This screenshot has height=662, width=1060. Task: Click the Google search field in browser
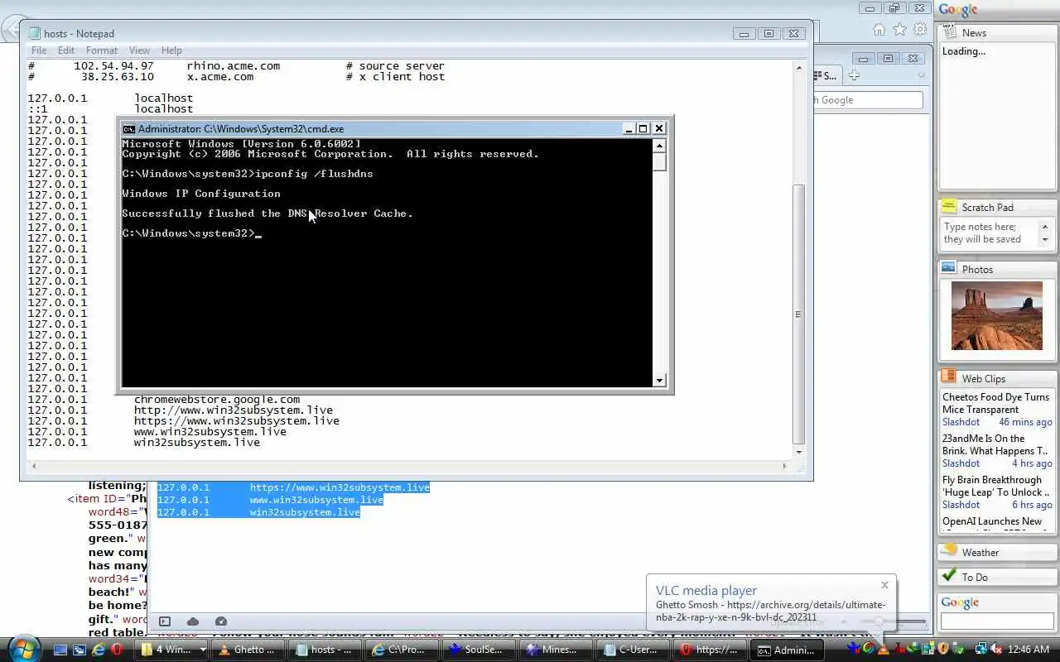(x=868, y=100)
